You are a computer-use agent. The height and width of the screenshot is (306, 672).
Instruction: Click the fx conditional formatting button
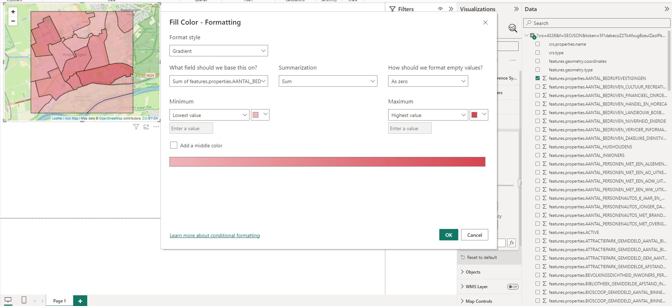click(512, 243)
